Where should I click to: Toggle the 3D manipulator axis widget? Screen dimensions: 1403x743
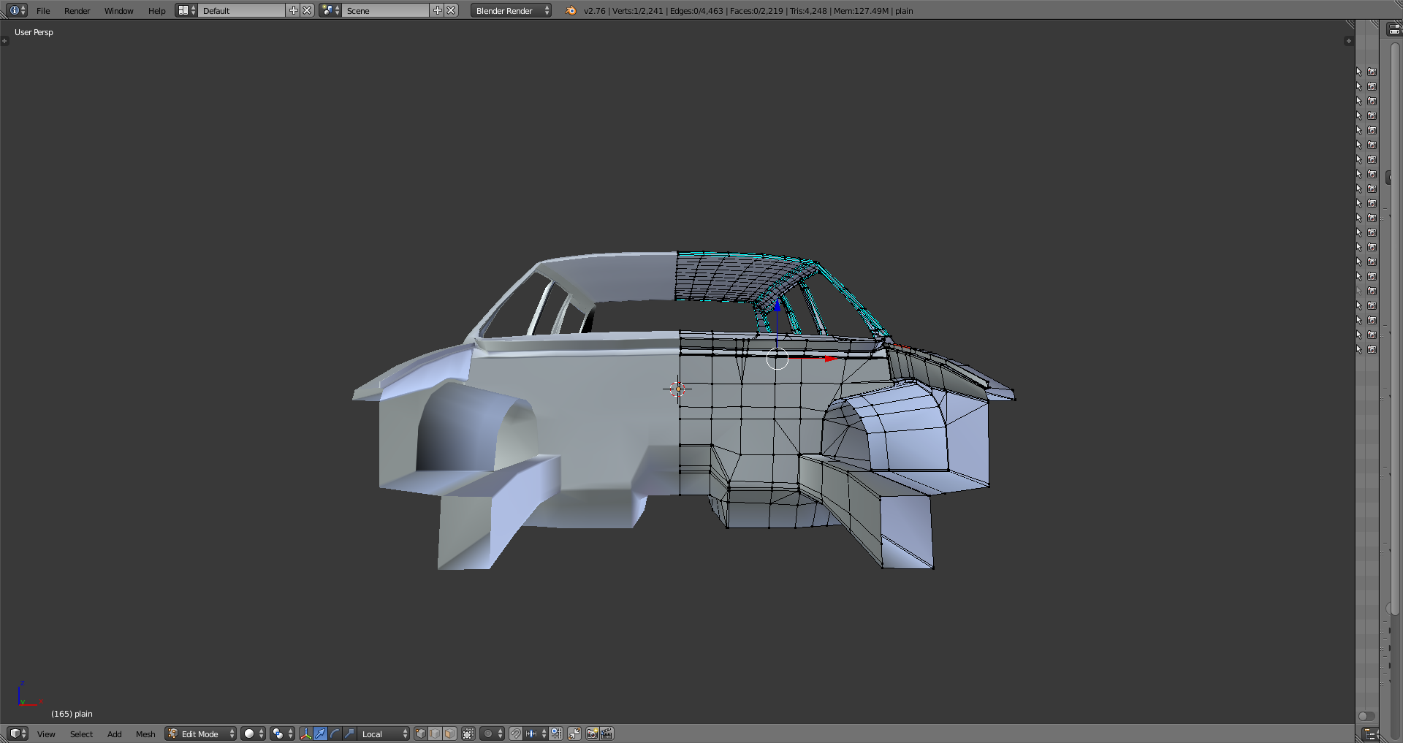[x=305, y=734]
